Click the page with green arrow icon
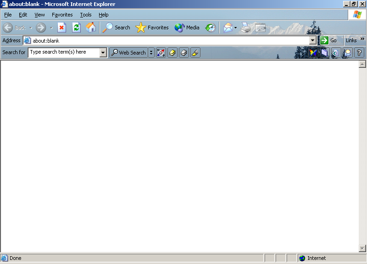Viewport: 367px width, 264px height. [x=336, y=53]
